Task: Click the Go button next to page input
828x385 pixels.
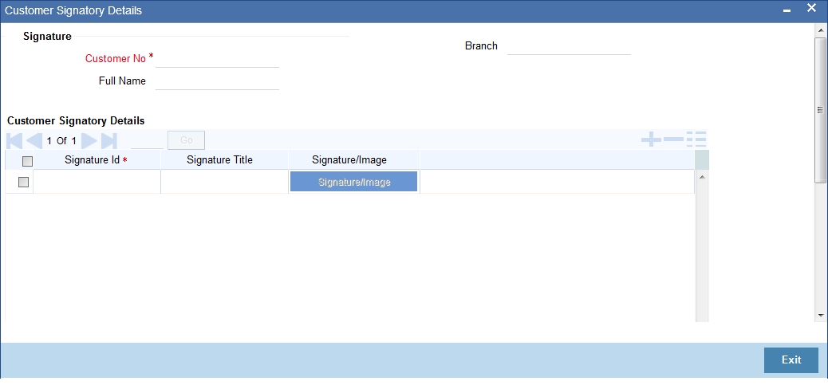Action: pyautogui.click(x=187, y=140)
